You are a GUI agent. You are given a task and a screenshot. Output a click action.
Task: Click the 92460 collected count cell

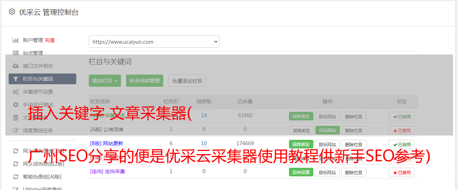click(x=245, y=115)
